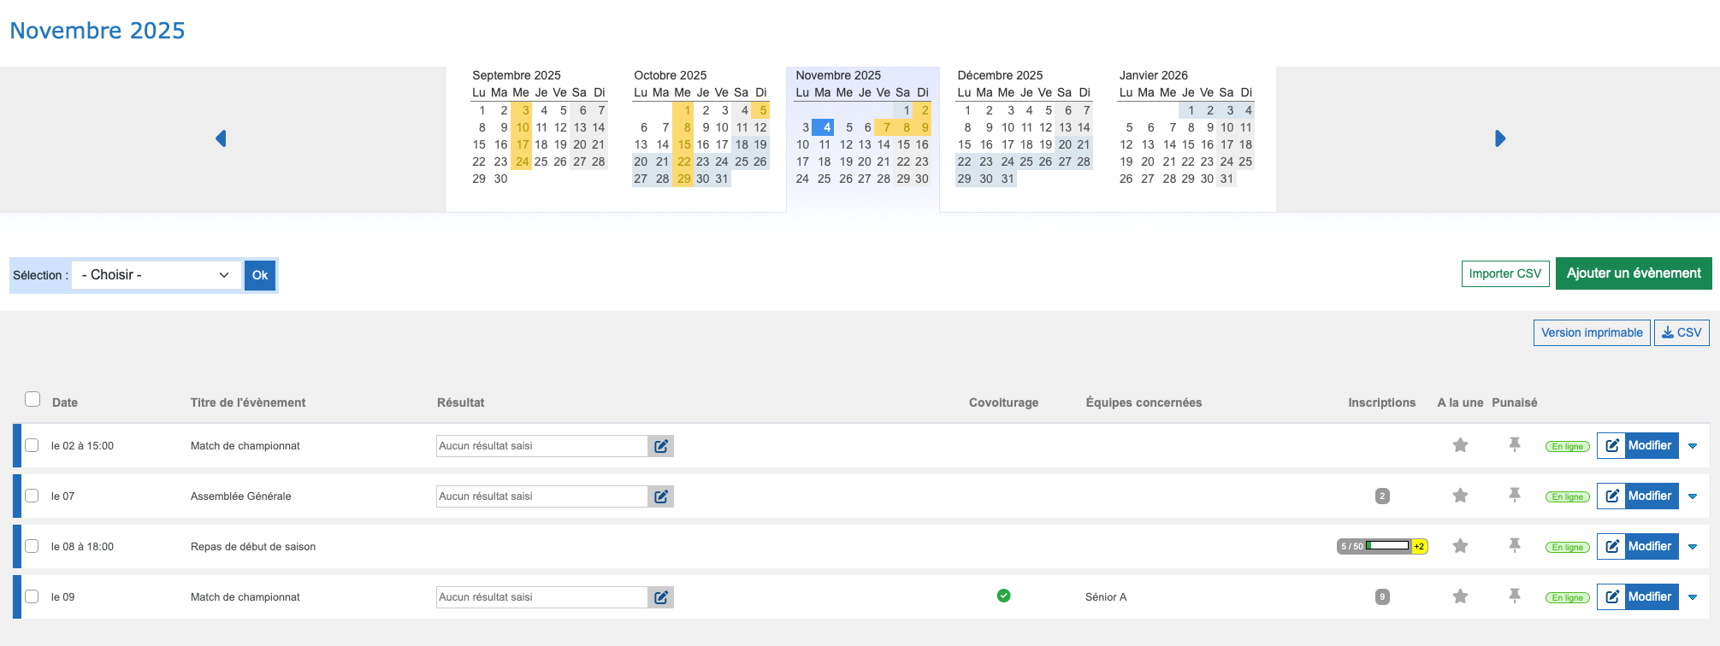Edit result for le 02 championship match
The width and height of the screenshot is (1720, 646).
(660, 446)
